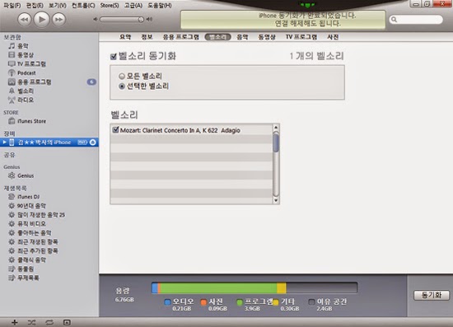Open the 편집(E) menu
453x327 pixels.
[35, 6]
